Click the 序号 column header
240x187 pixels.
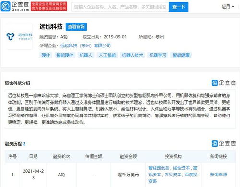pyautogui.click(x=12, y=156)
